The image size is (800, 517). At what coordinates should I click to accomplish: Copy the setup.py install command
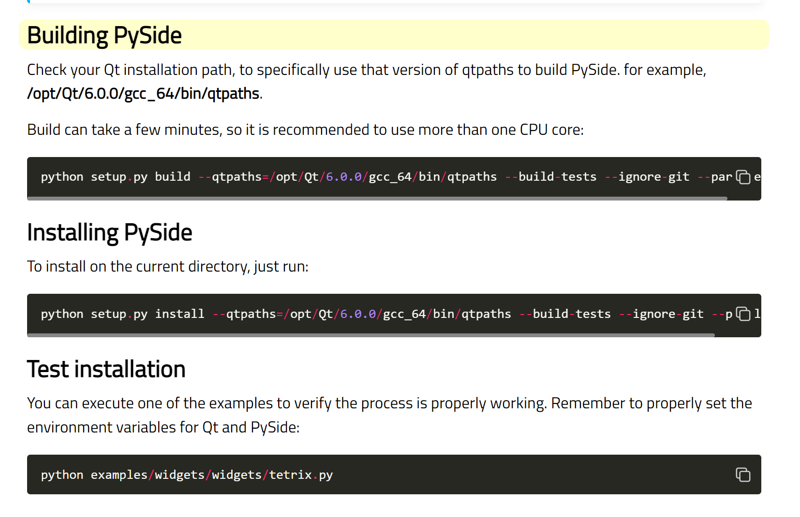(x=743, y=314)
